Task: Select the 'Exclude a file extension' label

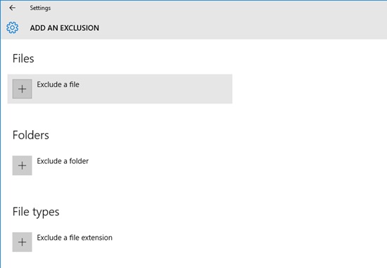Action: 75,237
